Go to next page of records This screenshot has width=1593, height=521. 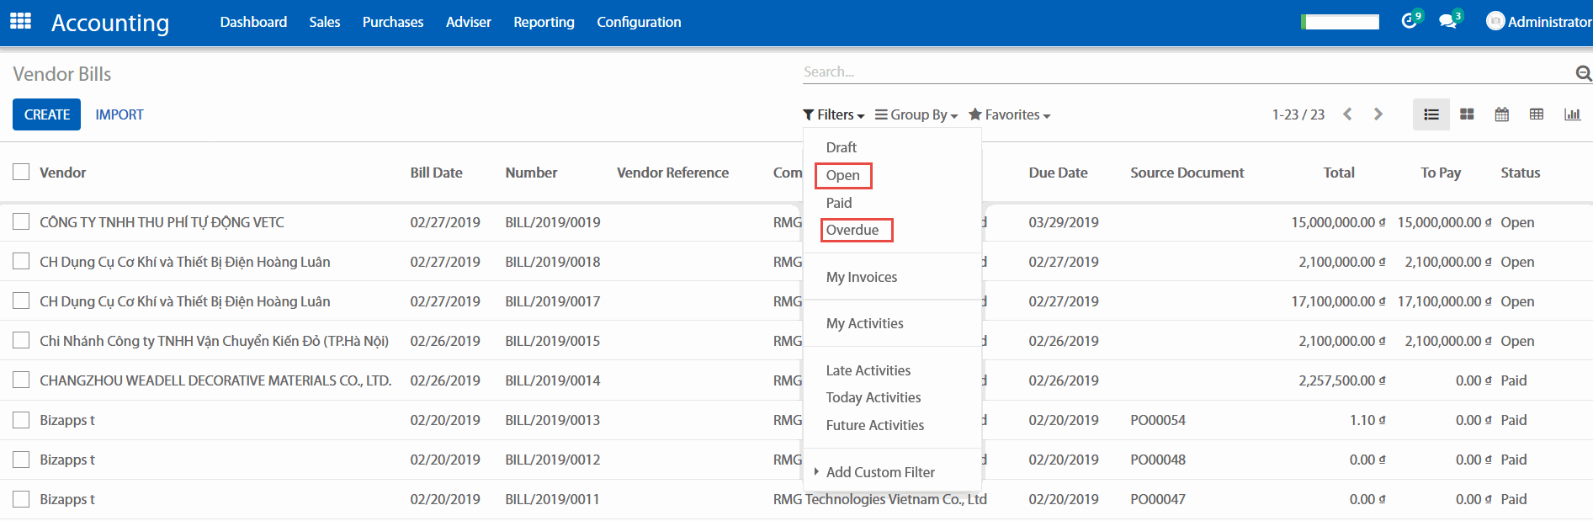[x=1378, y=114]
